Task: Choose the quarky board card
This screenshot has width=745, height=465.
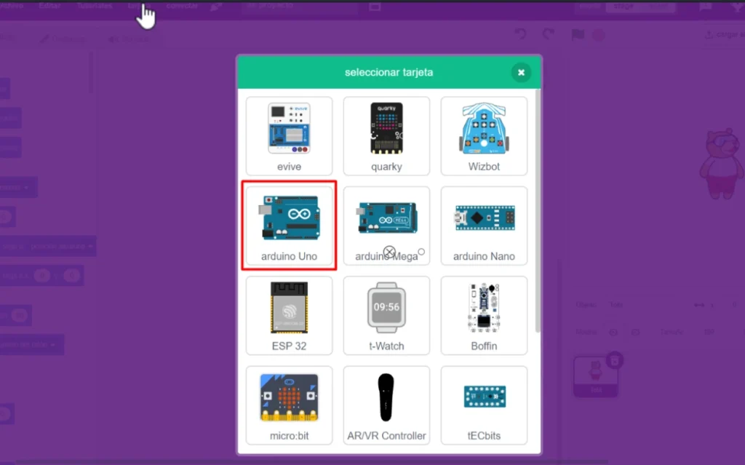Action: pyautogui.click(x=386, y=136)
